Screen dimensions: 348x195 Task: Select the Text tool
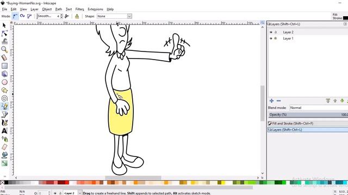point(4,131)
